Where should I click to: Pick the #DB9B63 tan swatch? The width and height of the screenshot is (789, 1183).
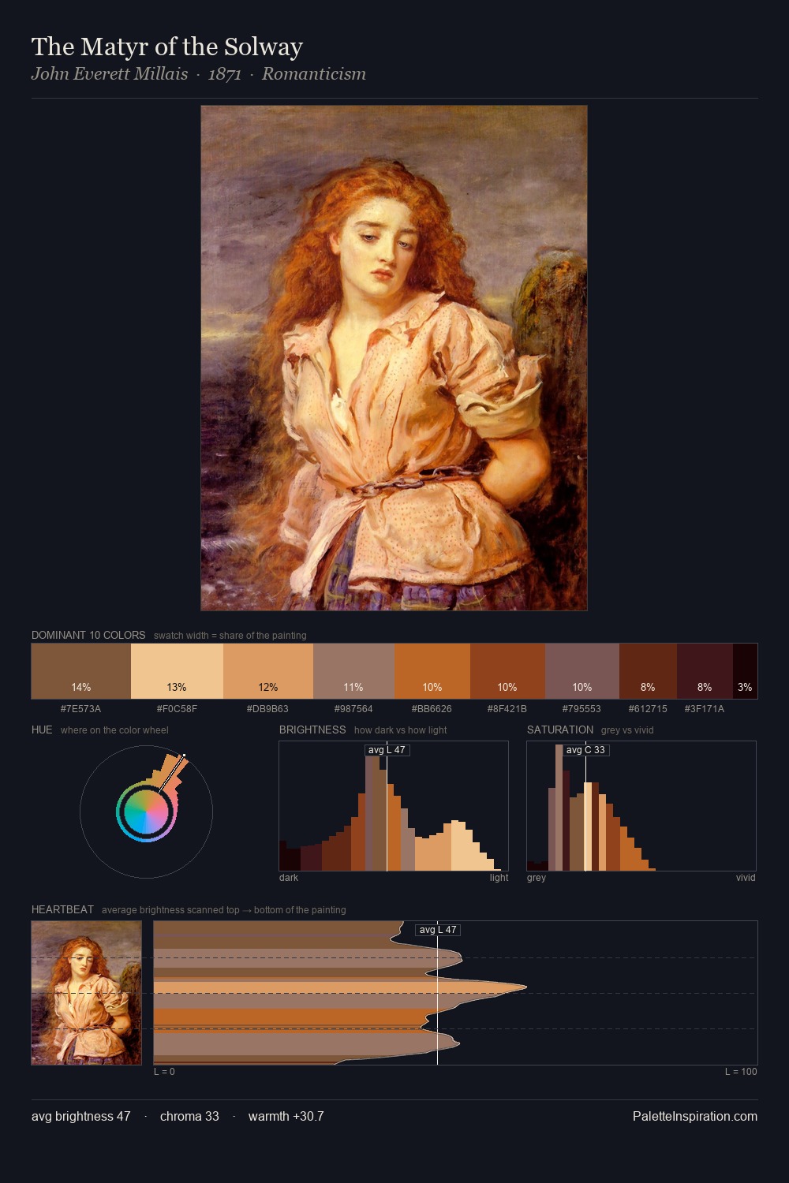[x=268, y=671]
